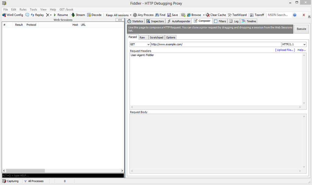This screenshot has height=185, width=312.
Task: Select the Options sub-tab
Action: 171,37
